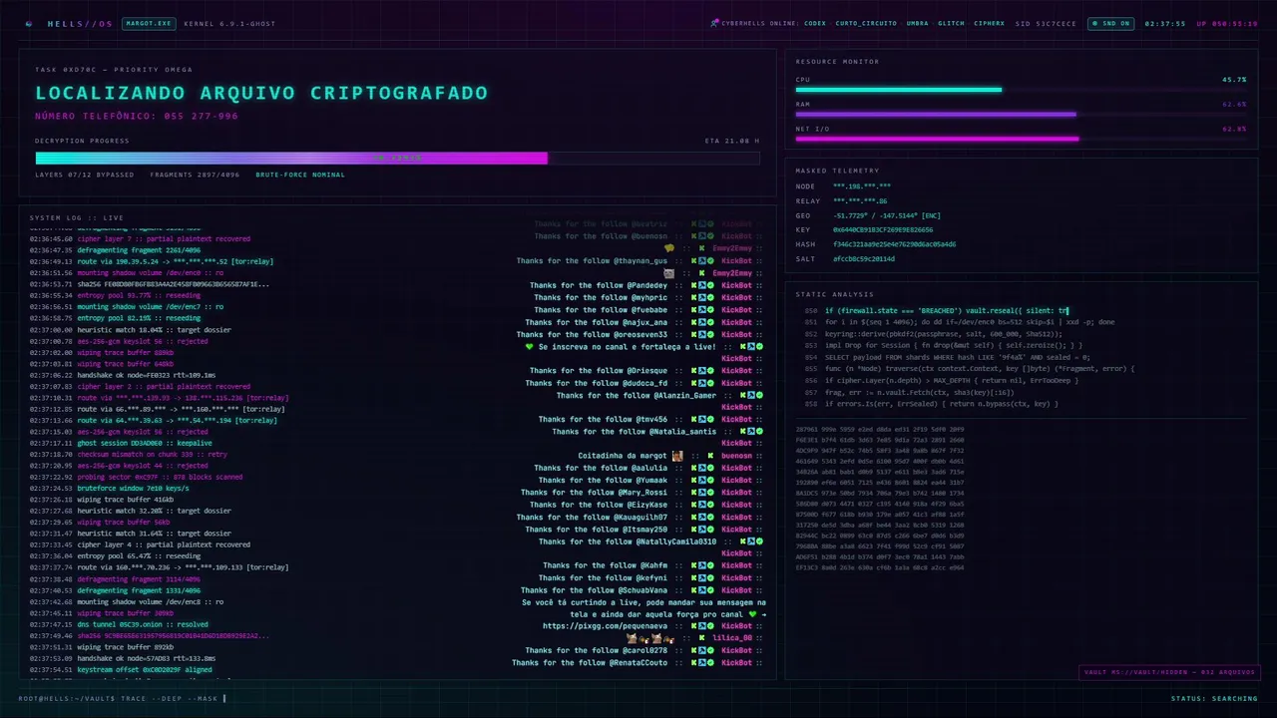
Task: Toggle the SND ON sound switch
Action: pos(1111,23)
